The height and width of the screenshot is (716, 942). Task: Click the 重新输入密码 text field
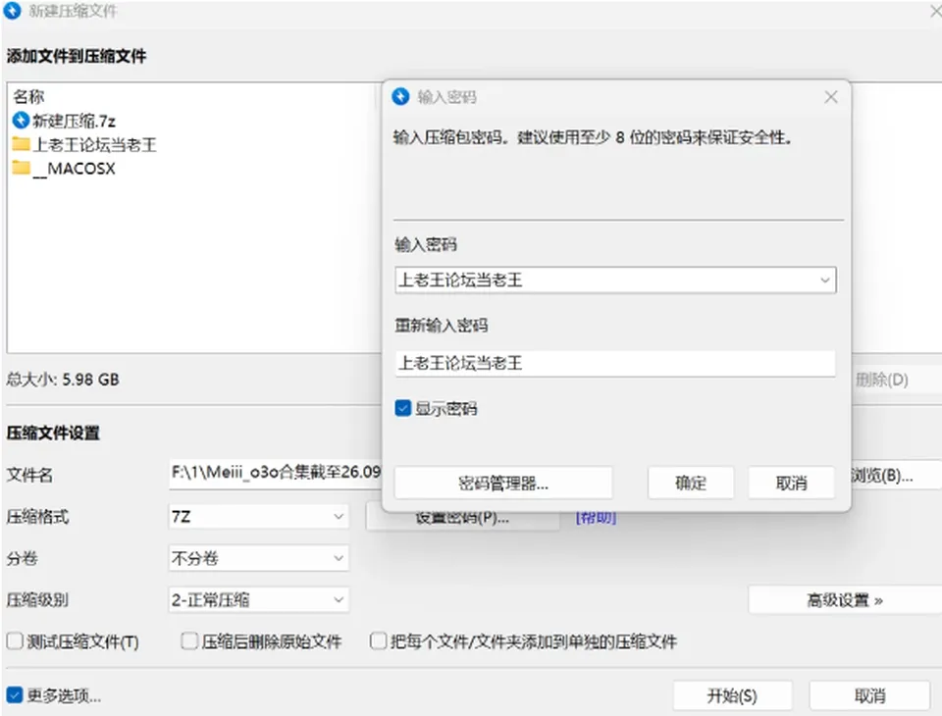[615, 364]
